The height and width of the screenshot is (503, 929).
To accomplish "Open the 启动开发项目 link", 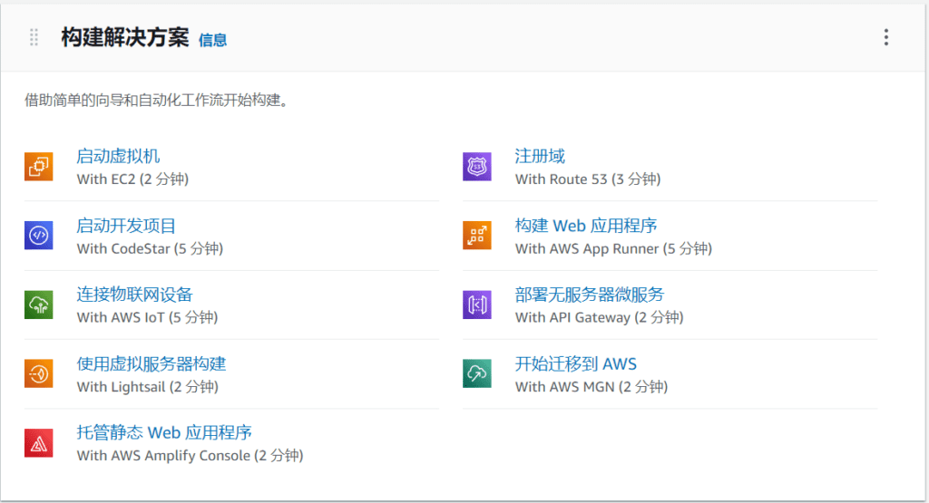I will point(126,226).
